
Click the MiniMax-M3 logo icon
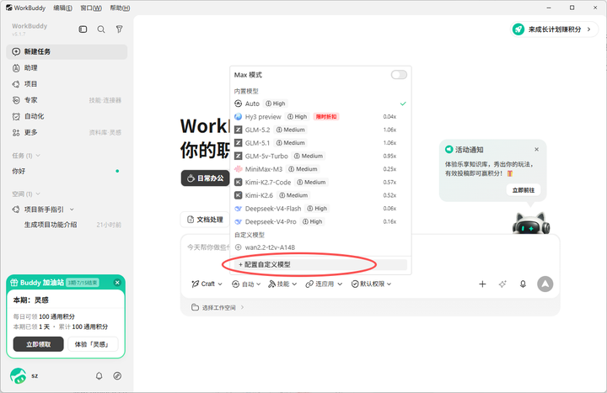(x=239, y=169)
